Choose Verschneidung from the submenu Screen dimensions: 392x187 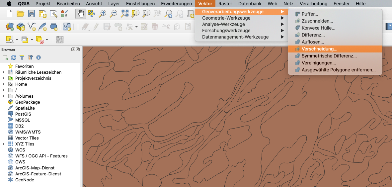coord(319,49)
